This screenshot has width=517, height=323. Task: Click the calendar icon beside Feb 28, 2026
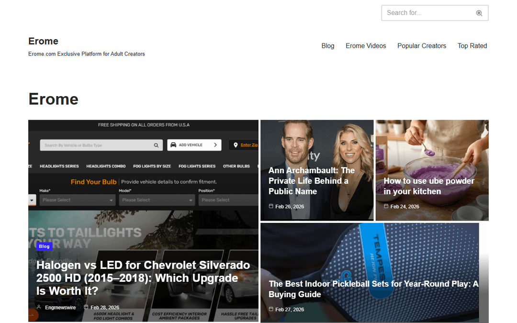[x=86, y=307]
